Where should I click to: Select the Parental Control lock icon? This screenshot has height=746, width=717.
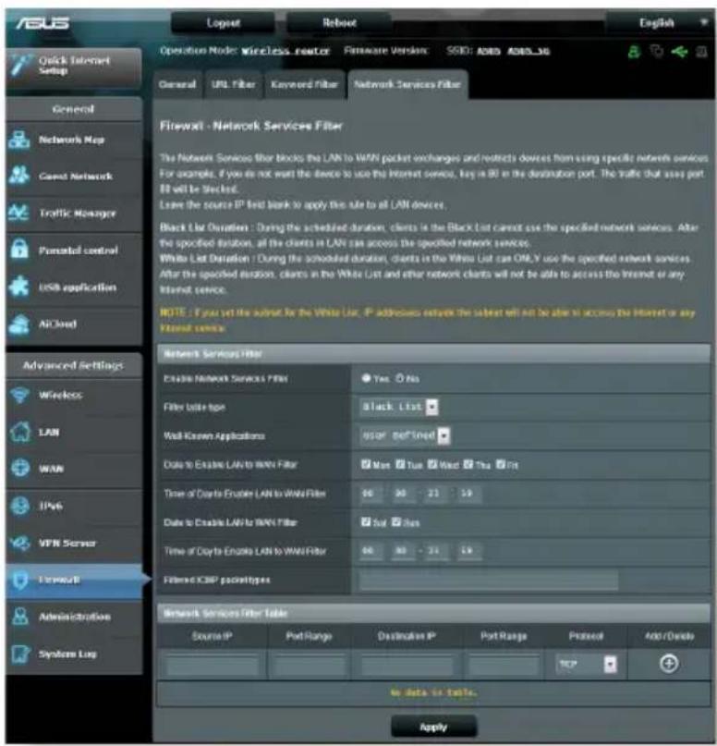point(19,250)
